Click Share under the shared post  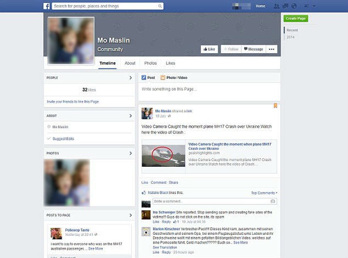(173, 182)
